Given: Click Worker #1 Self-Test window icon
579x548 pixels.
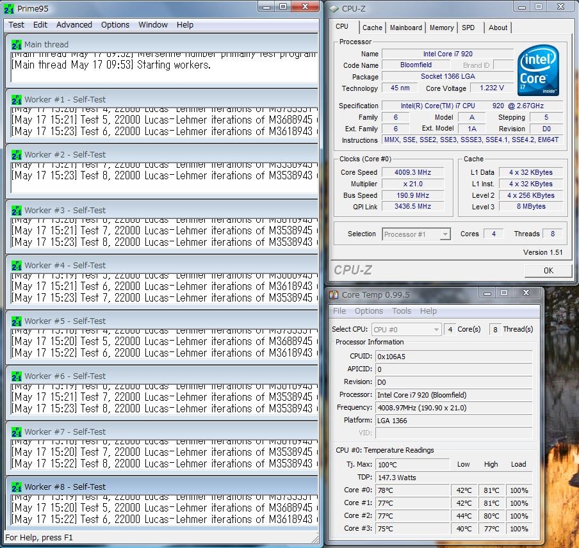Looking at the screenshot, I should tap(17, 100).
